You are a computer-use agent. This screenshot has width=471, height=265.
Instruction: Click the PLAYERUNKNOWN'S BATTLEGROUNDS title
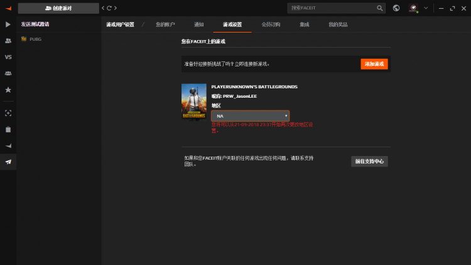(x=254, y=86)
